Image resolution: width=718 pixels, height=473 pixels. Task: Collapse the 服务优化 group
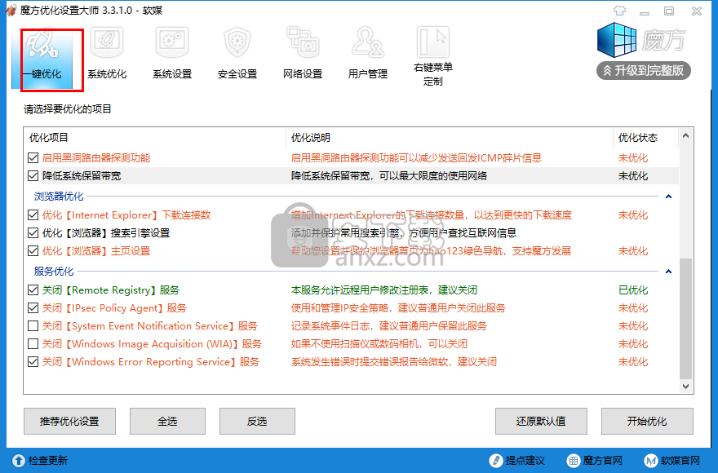[668, 272]
